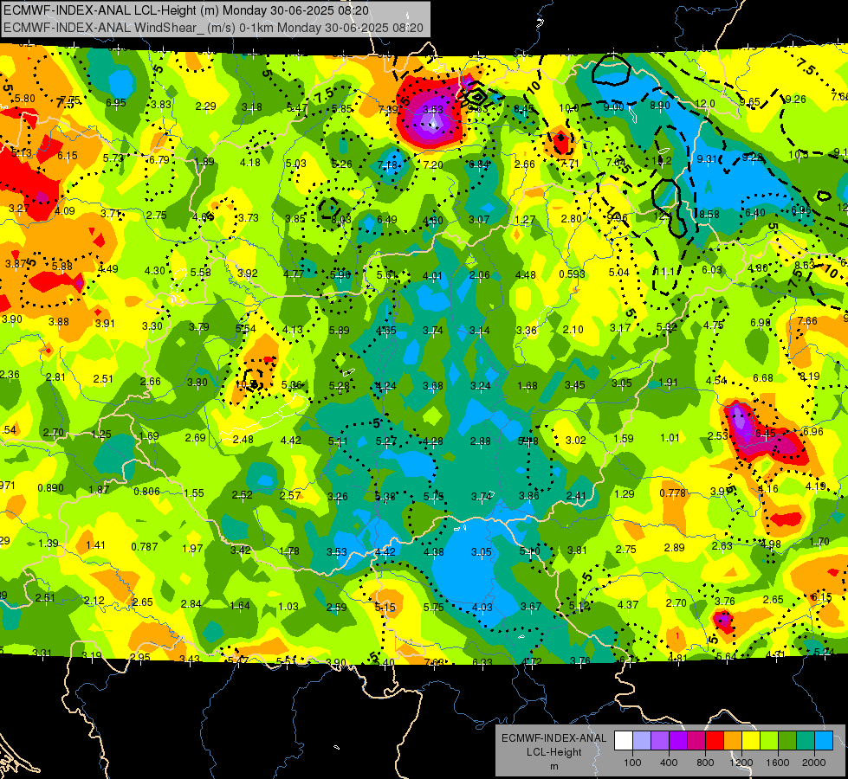Click the wind shear value 1.03
Screen dimensions: 848x779
pos(288,607)
